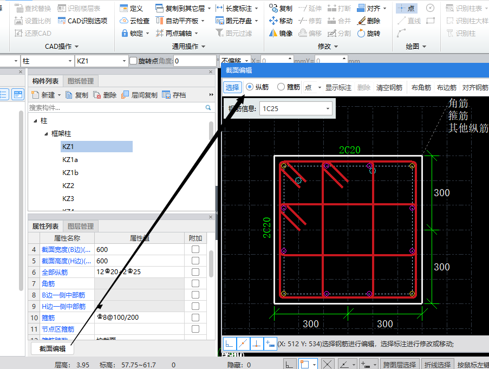The width and height of the screenshot is (489, 369).
Task: Expand the 通用操作 group dropdown
Action: (x=203, y=47)
